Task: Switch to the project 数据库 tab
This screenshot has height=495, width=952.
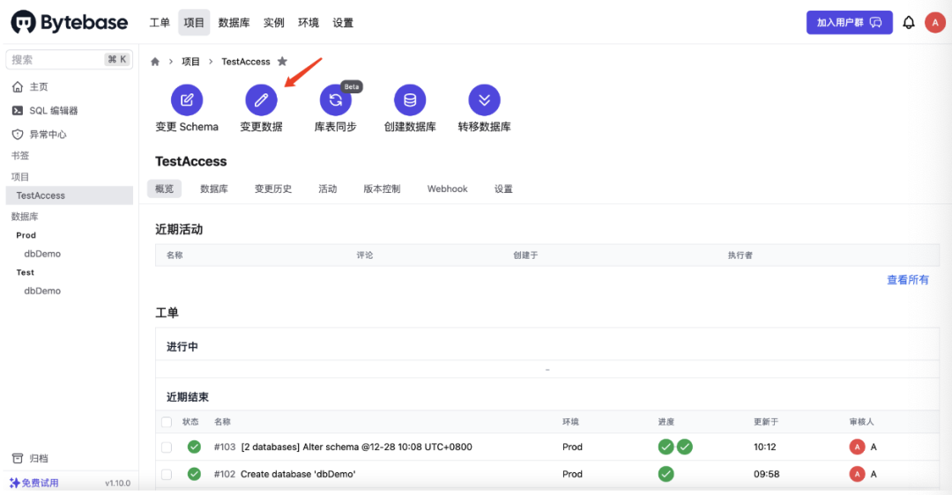Action: [214, 188]
